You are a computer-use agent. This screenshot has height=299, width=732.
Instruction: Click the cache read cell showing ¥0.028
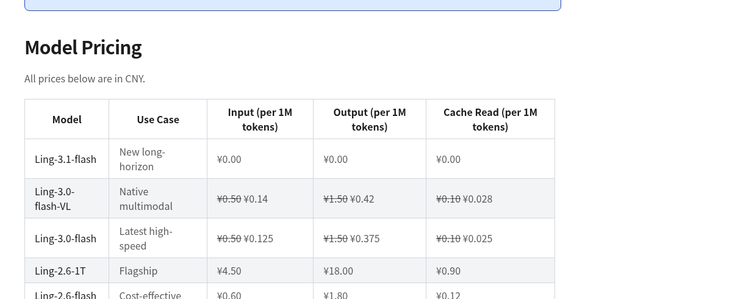pos(490,199)
